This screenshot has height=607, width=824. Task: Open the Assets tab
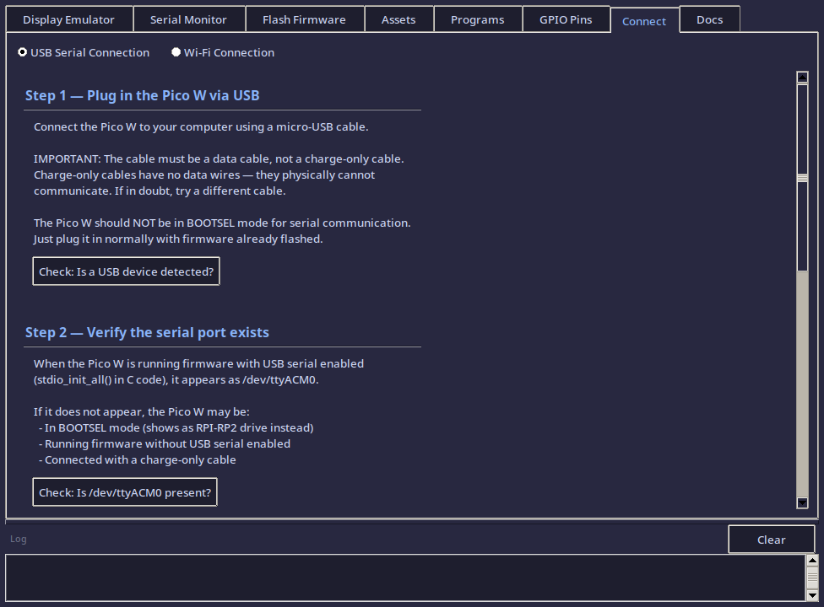[x=398, y=19]
